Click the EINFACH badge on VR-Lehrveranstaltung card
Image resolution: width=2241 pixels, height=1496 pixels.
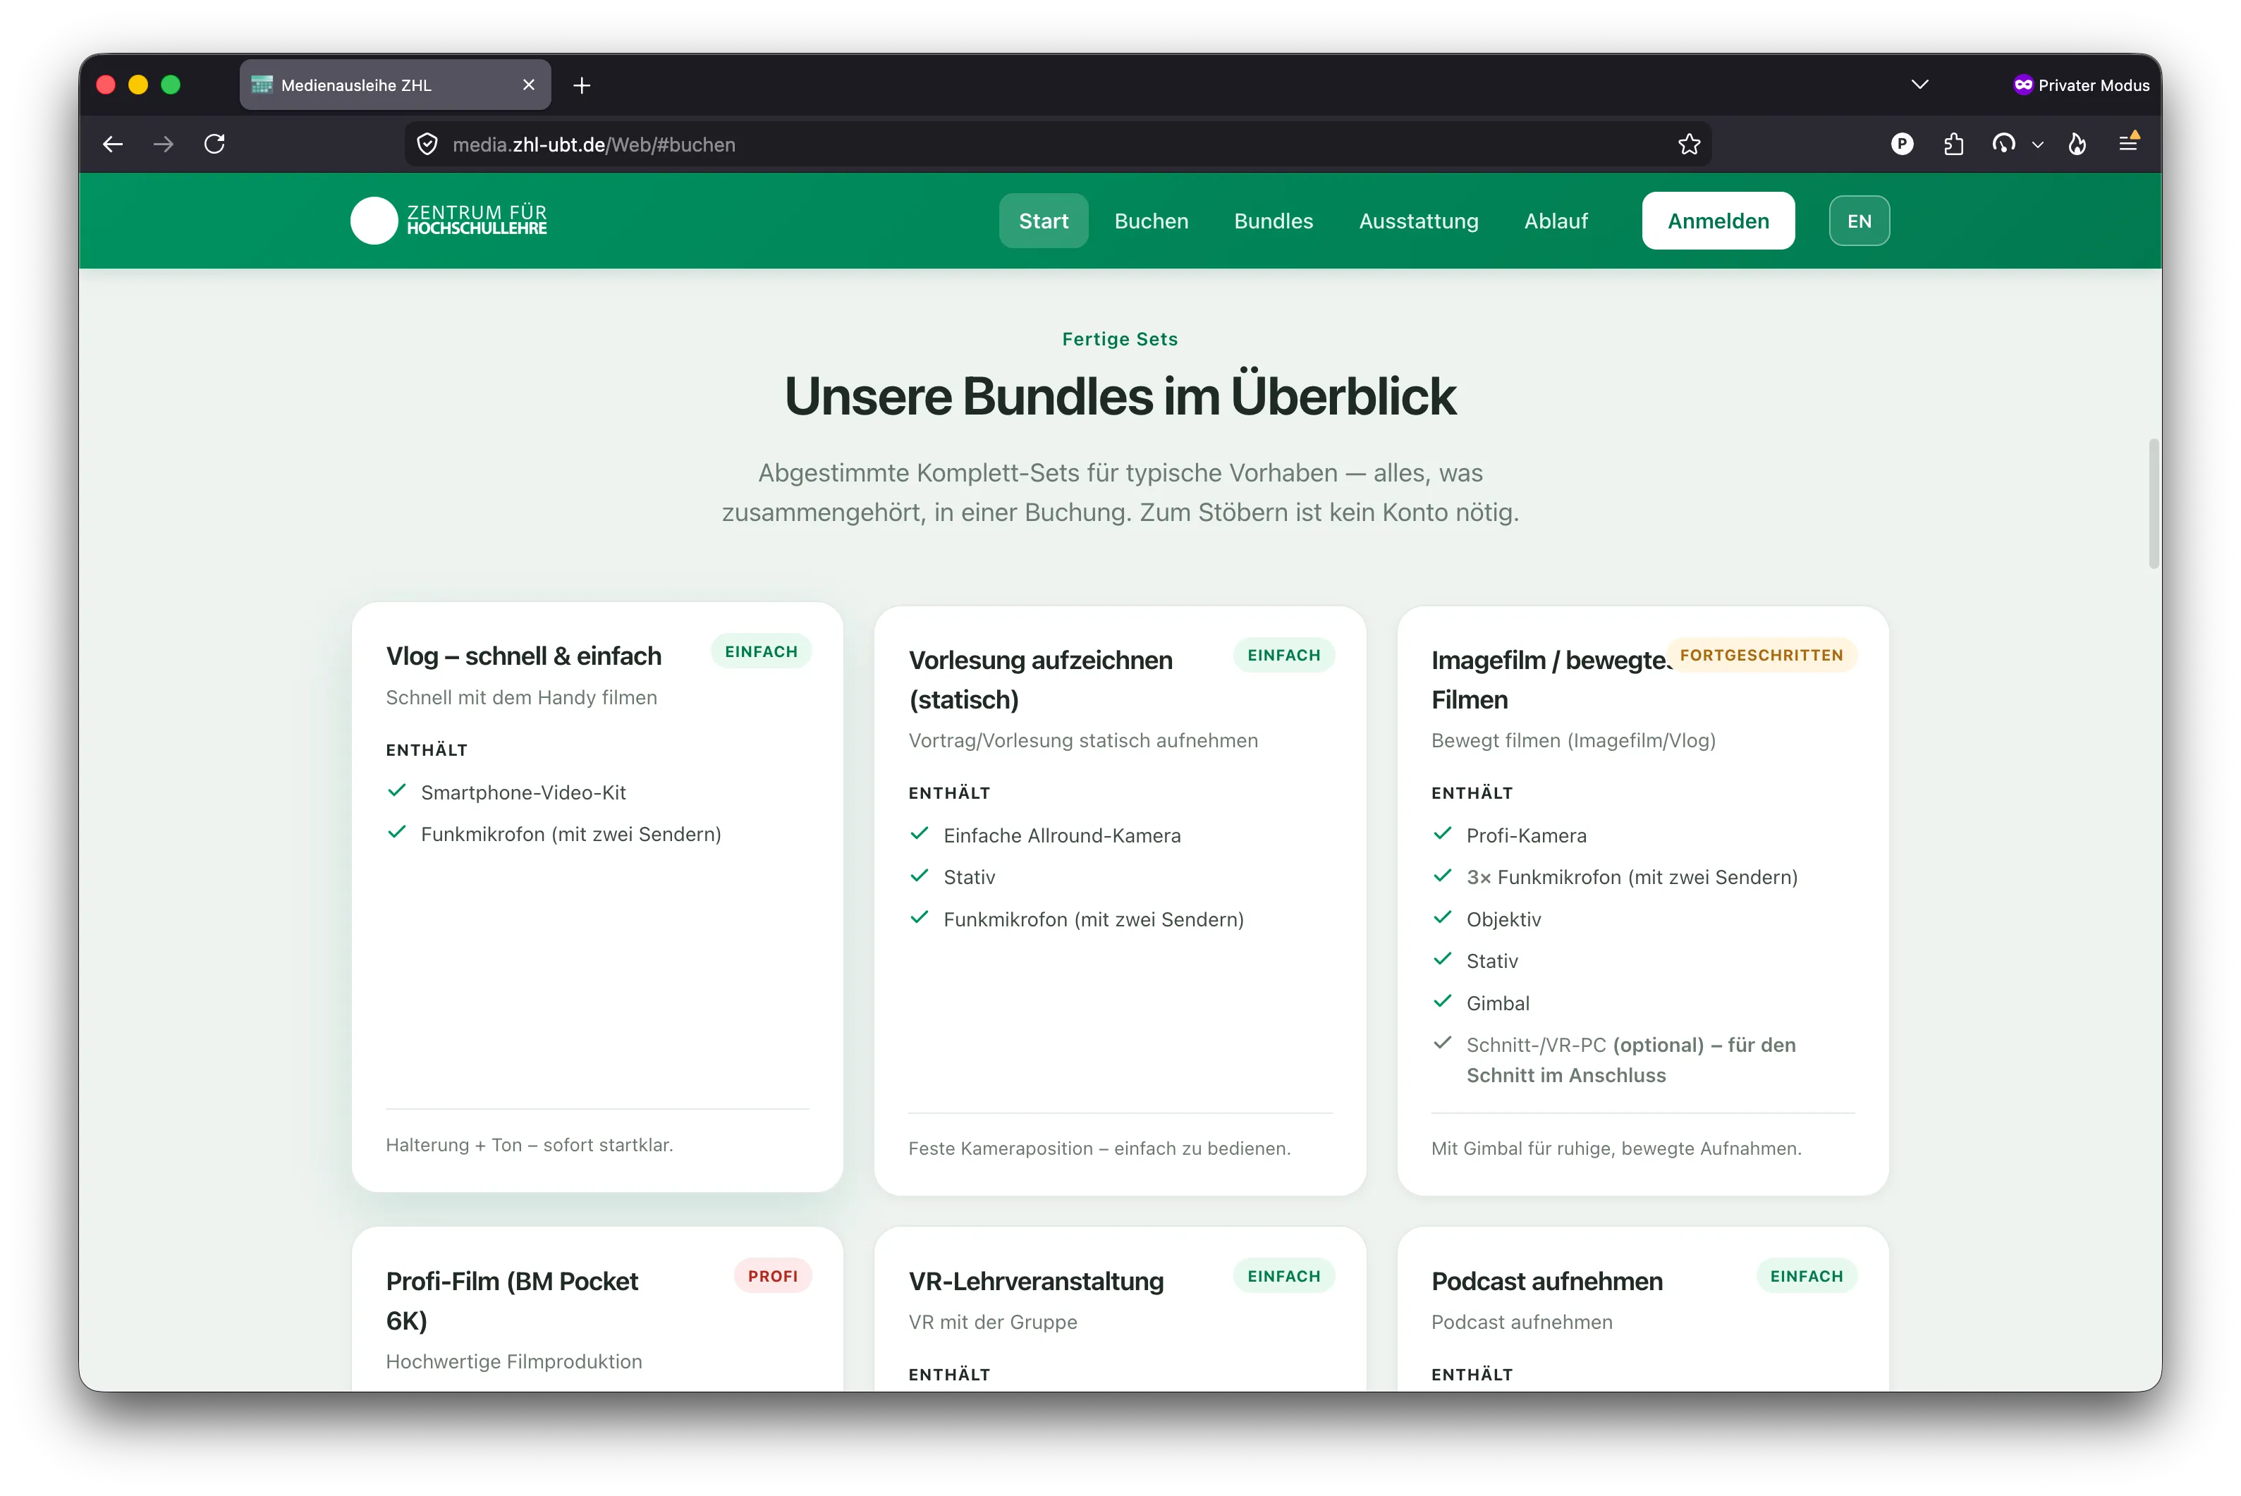(x=1283, y=1275)
